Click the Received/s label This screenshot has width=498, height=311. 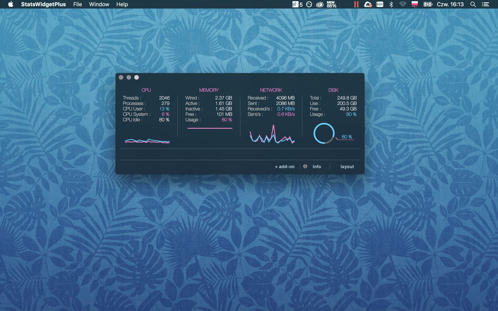[x=260, y=109]
